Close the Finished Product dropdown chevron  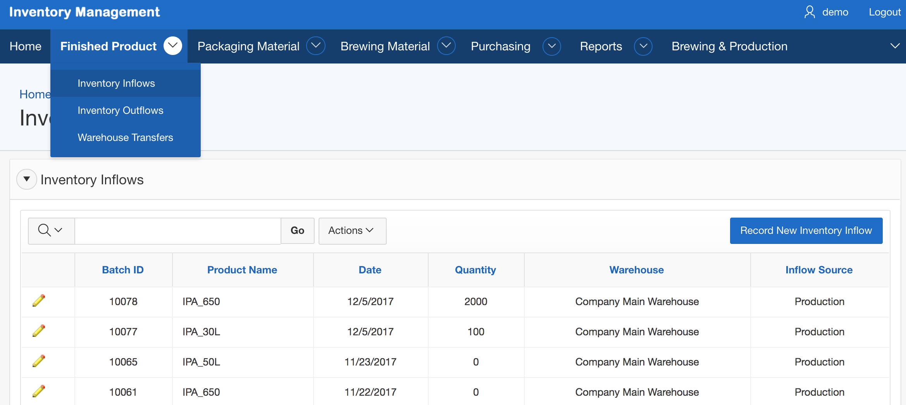click(173, 46)
